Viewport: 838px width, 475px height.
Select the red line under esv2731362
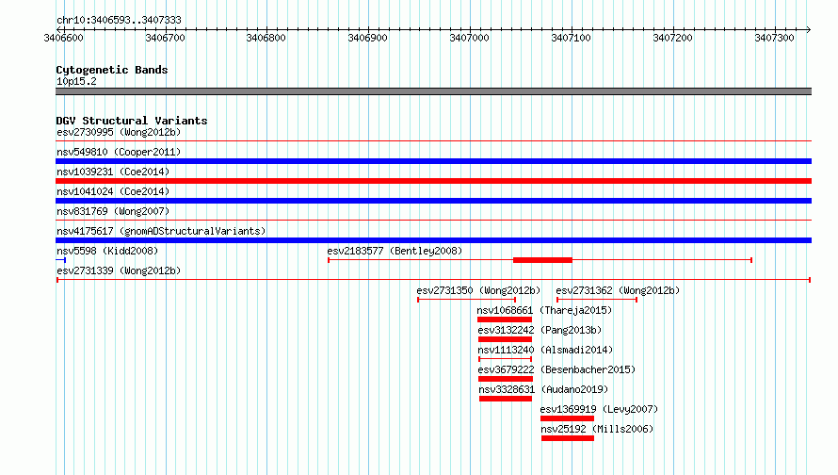point(597,300)
